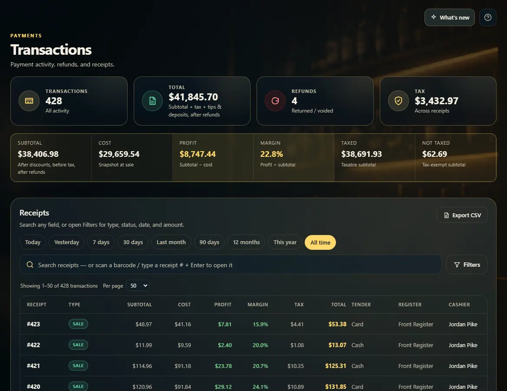Click the Cost column header
Viewport: 507px width, 391px height.
184,305
